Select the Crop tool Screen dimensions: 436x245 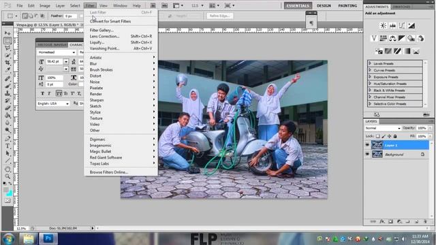pyautogui.click(x=7, y=63)
